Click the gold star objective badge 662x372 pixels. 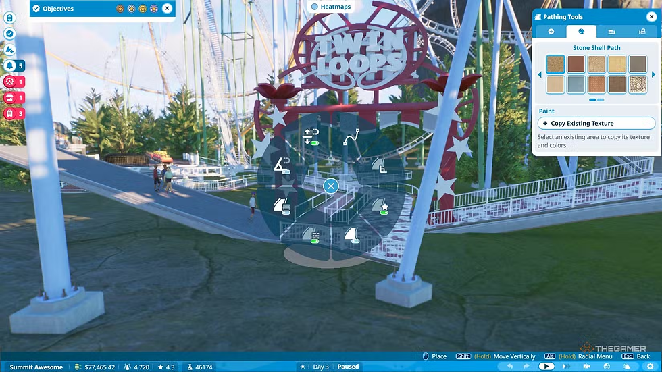pyautogui.click(x=143, y=8)
